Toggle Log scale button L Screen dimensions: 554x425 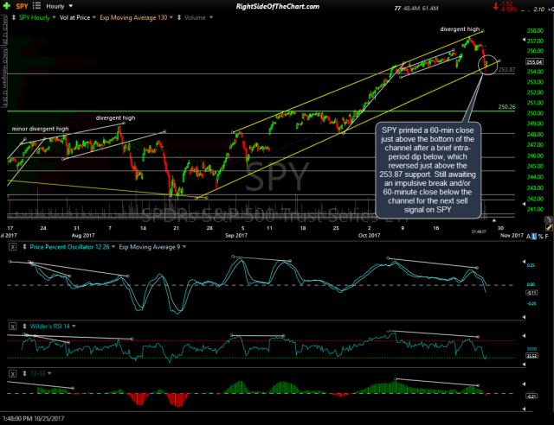pos(534,237)
